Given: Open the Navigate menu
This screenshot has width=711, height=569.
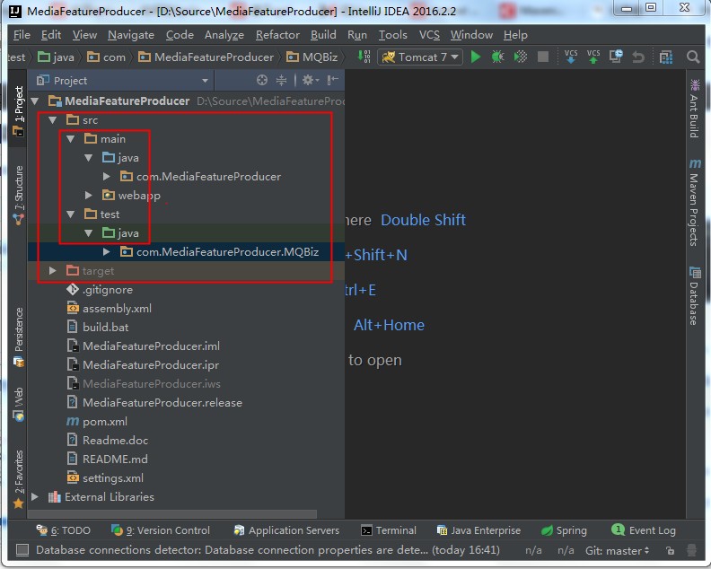Looking at the screenshot, I should [131, 35].
